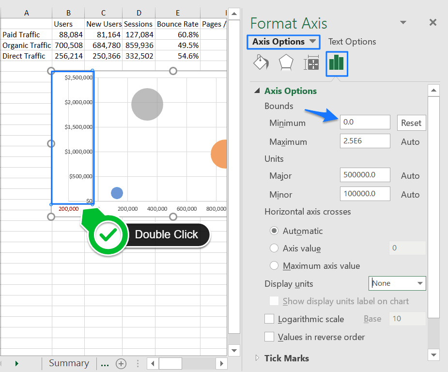Screen dimensions: 448x372
Task: Select the Paid Traffic cell
Action: click(26, 34)
